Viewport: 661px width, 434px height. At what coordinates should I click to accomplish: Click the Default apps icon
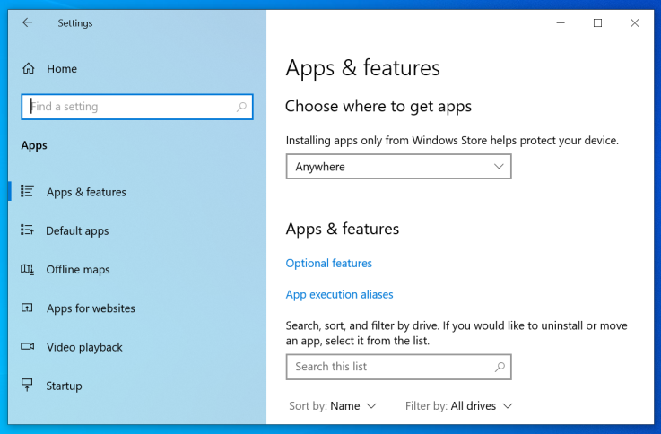(28, 230)
